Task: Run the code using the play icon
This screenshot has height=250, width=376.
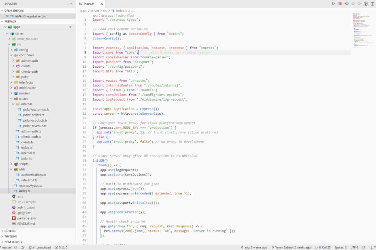Action: click(x=333, y=3)
